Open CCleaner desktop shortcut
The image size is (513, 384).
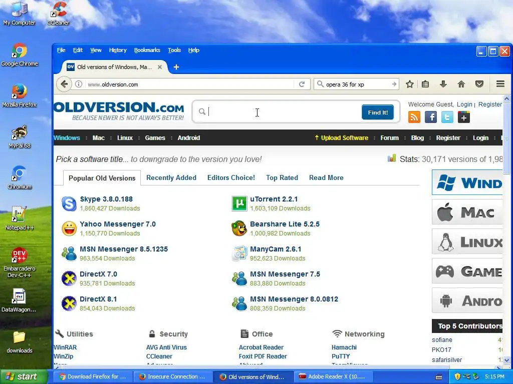[58, 13]
